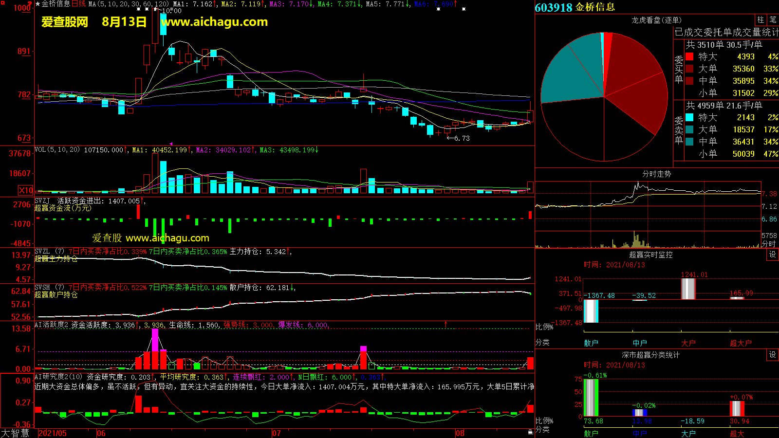The image size is (779, 438).
Task: Click the X10 volume scale icon
Action: pyautogui.click(x=26, y=190)
